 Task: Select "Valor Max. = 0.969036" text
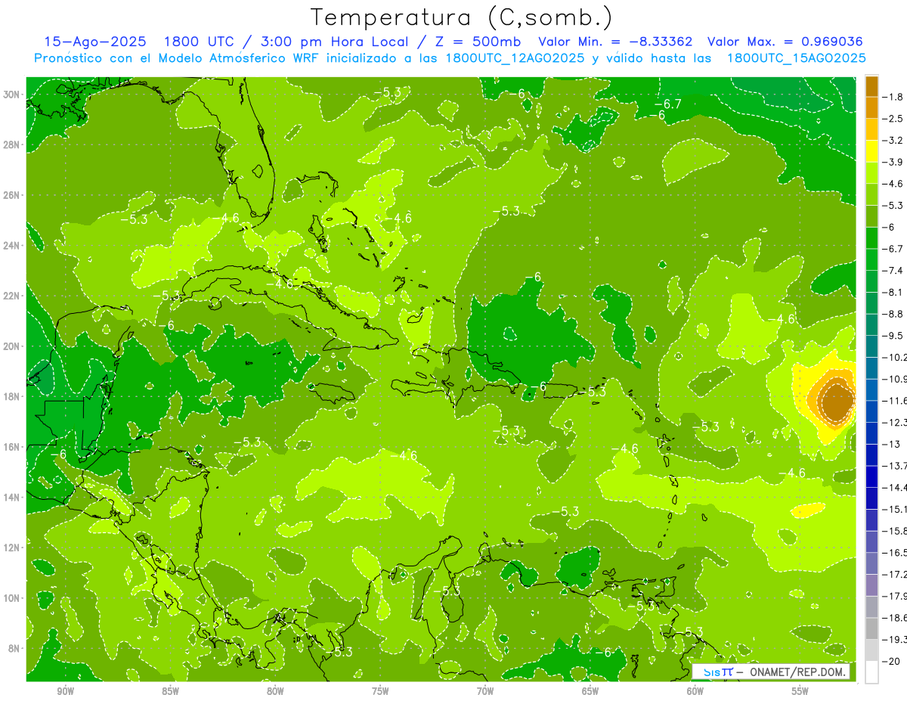pyautogui.click(x=785, y=42)
